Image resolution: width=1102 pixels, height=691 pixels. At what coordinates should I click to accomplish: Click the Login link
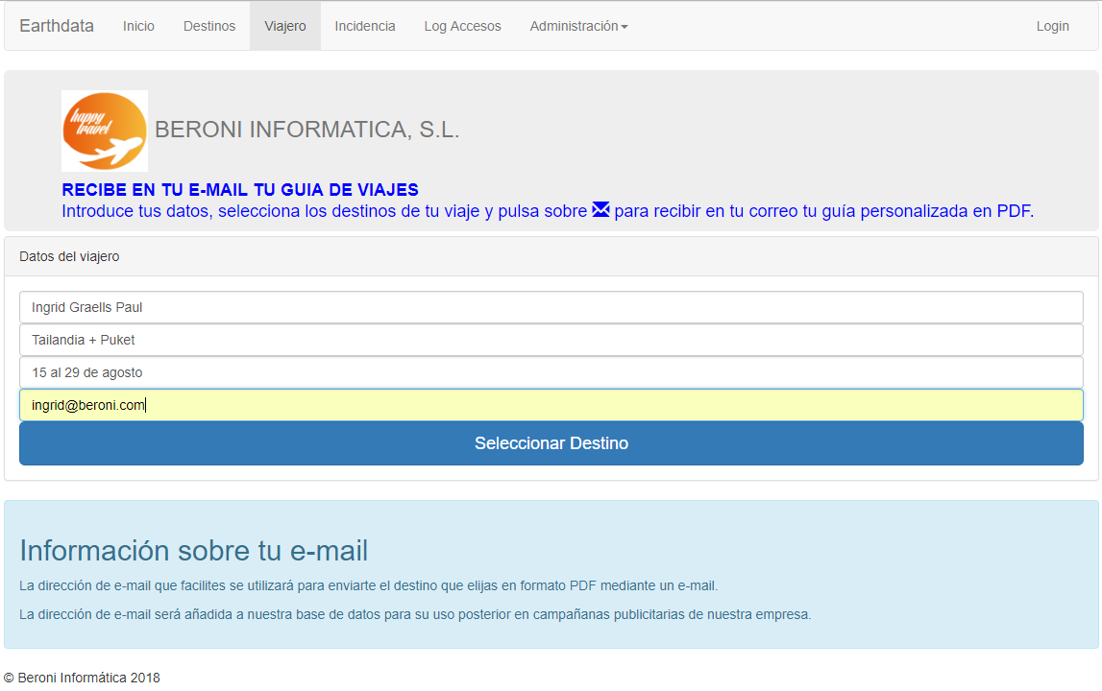pyautogui.click(x=1052, y=26)
